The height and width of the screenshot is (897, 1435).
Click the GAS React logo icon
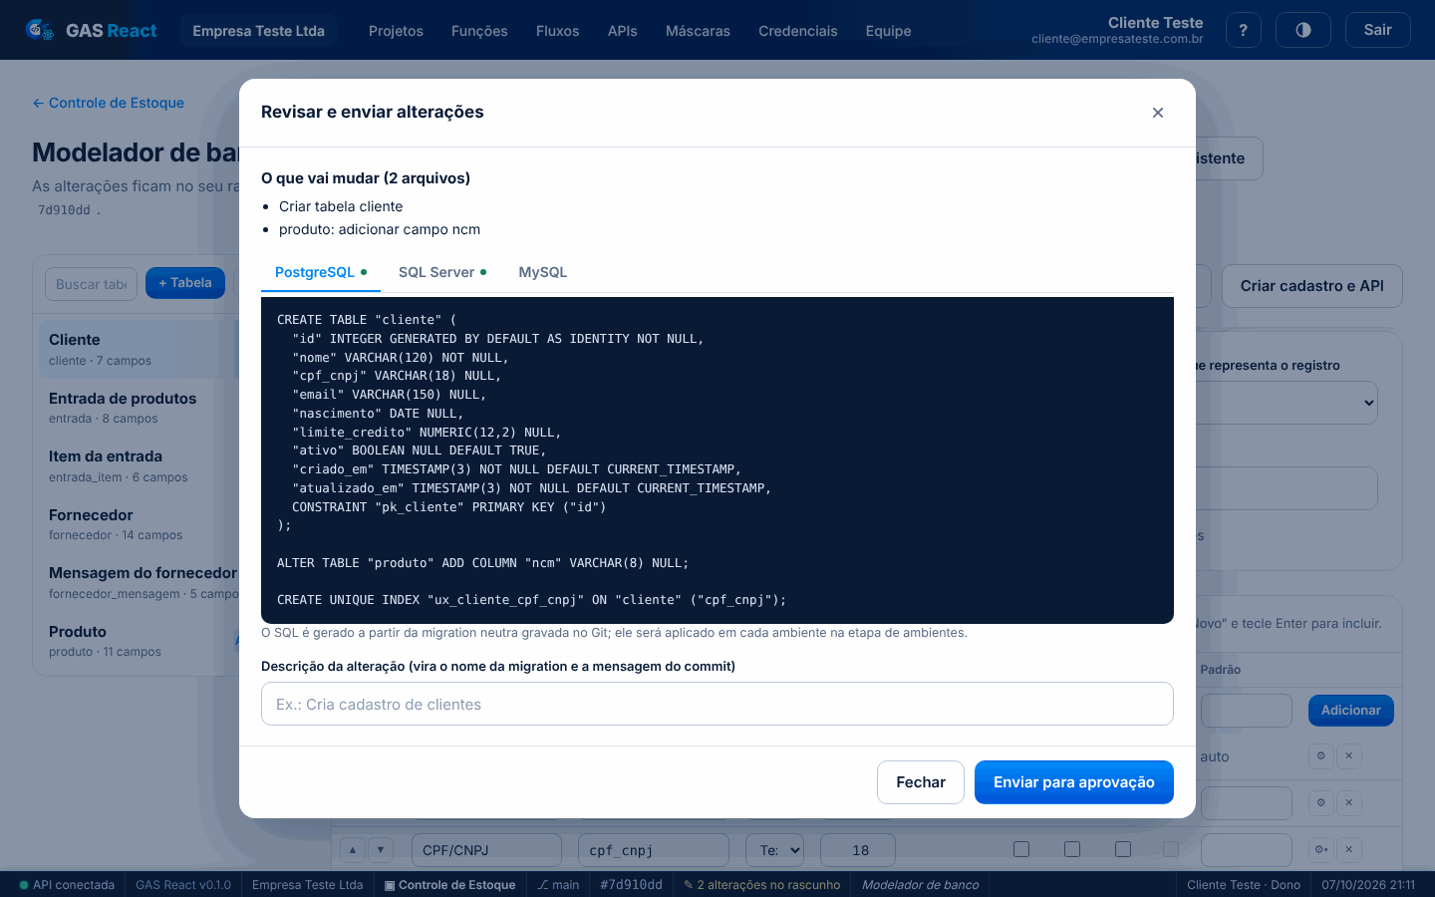pos(40,31)
